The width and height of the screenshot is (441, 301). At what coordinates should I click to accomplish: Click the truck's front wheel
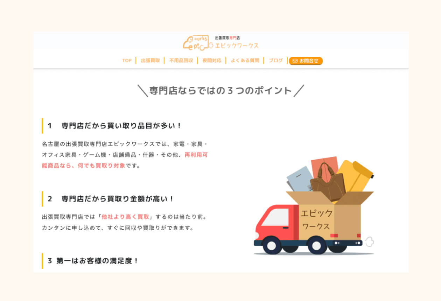tap(272, 245)
